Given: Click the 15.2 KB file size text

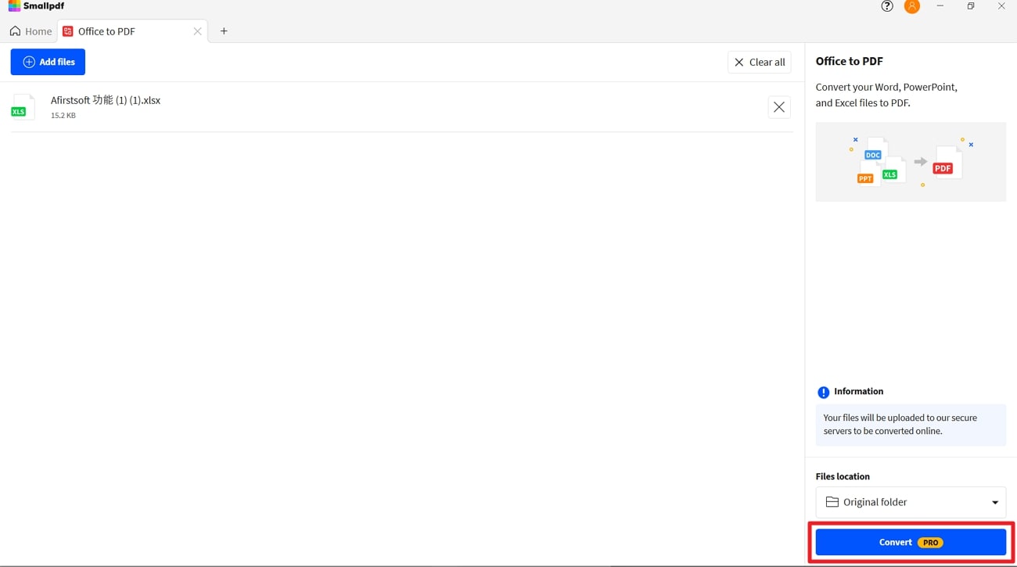Looking at the screenshot, I should [63, 116].
